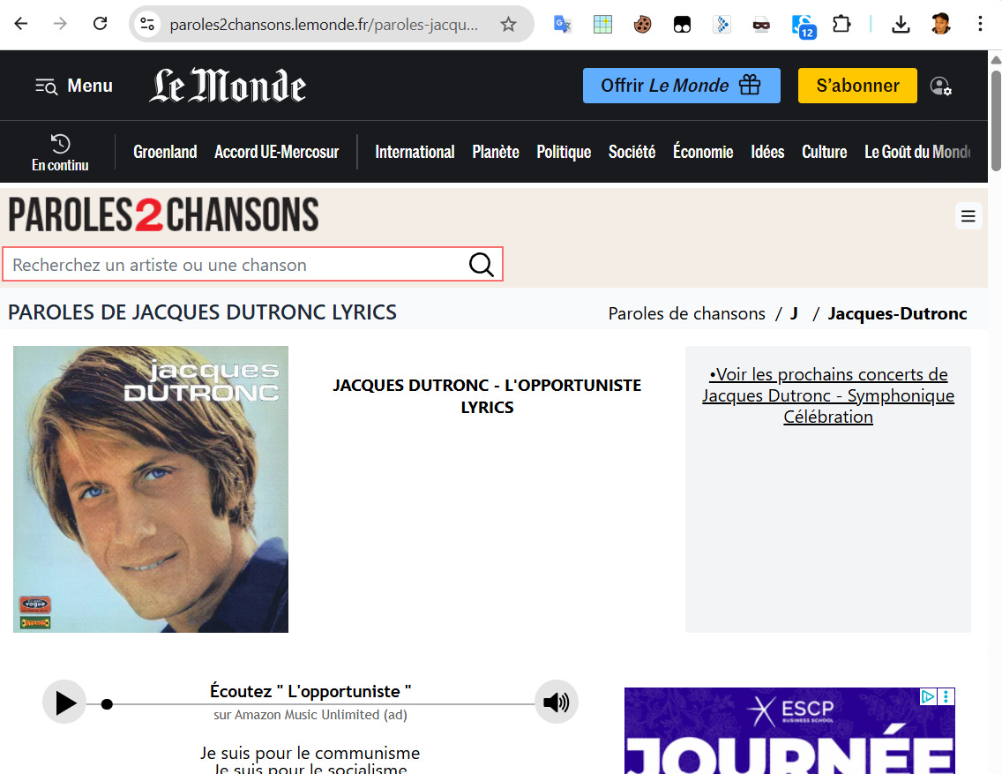1002x774 pixels.
Task: Open the incognito-style spy extension
Action: tap(761, 25)
